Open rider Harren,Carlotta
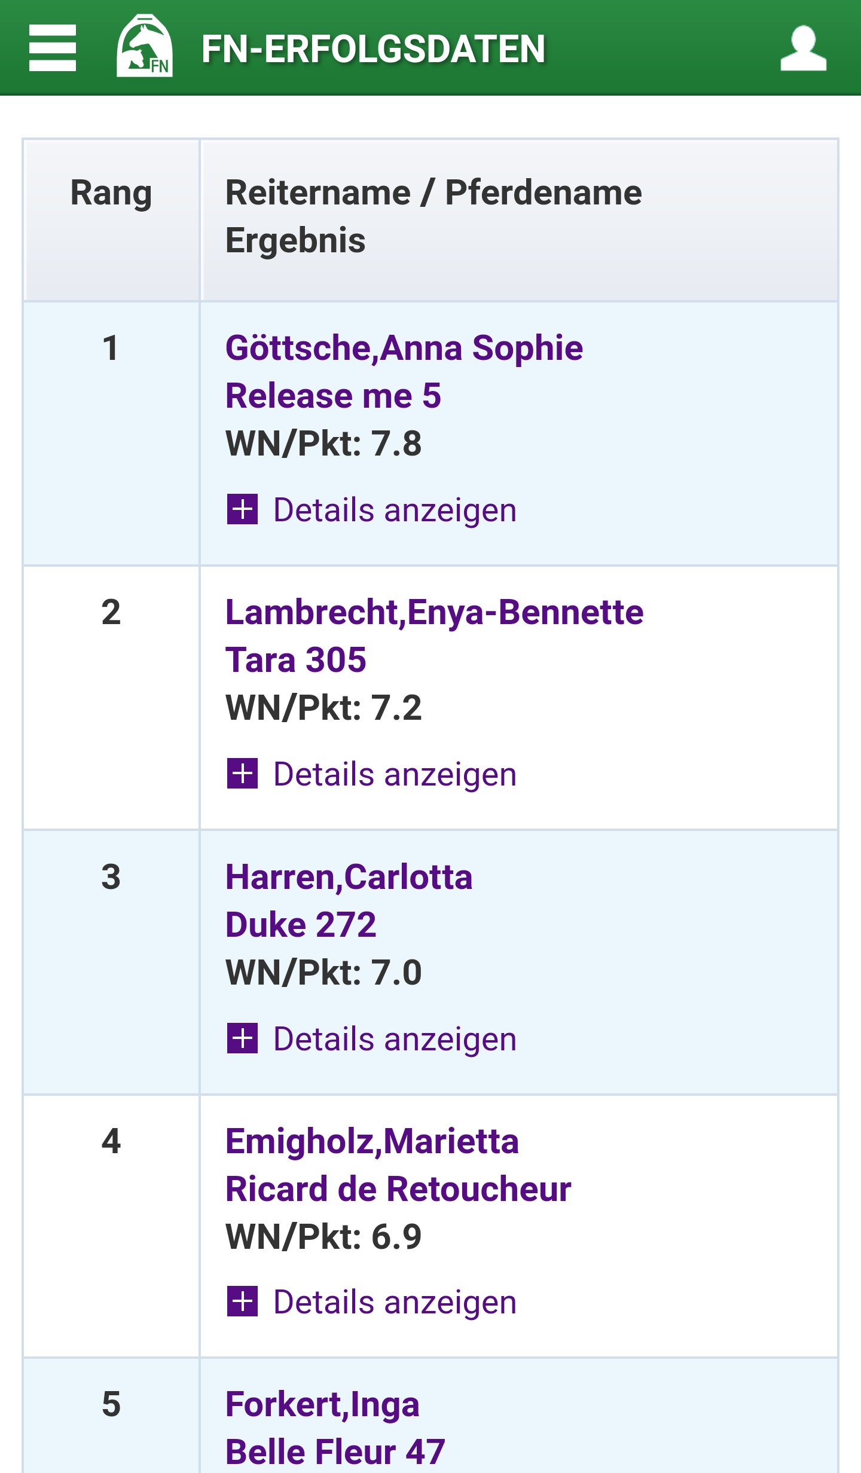 (x=349, y=878)
